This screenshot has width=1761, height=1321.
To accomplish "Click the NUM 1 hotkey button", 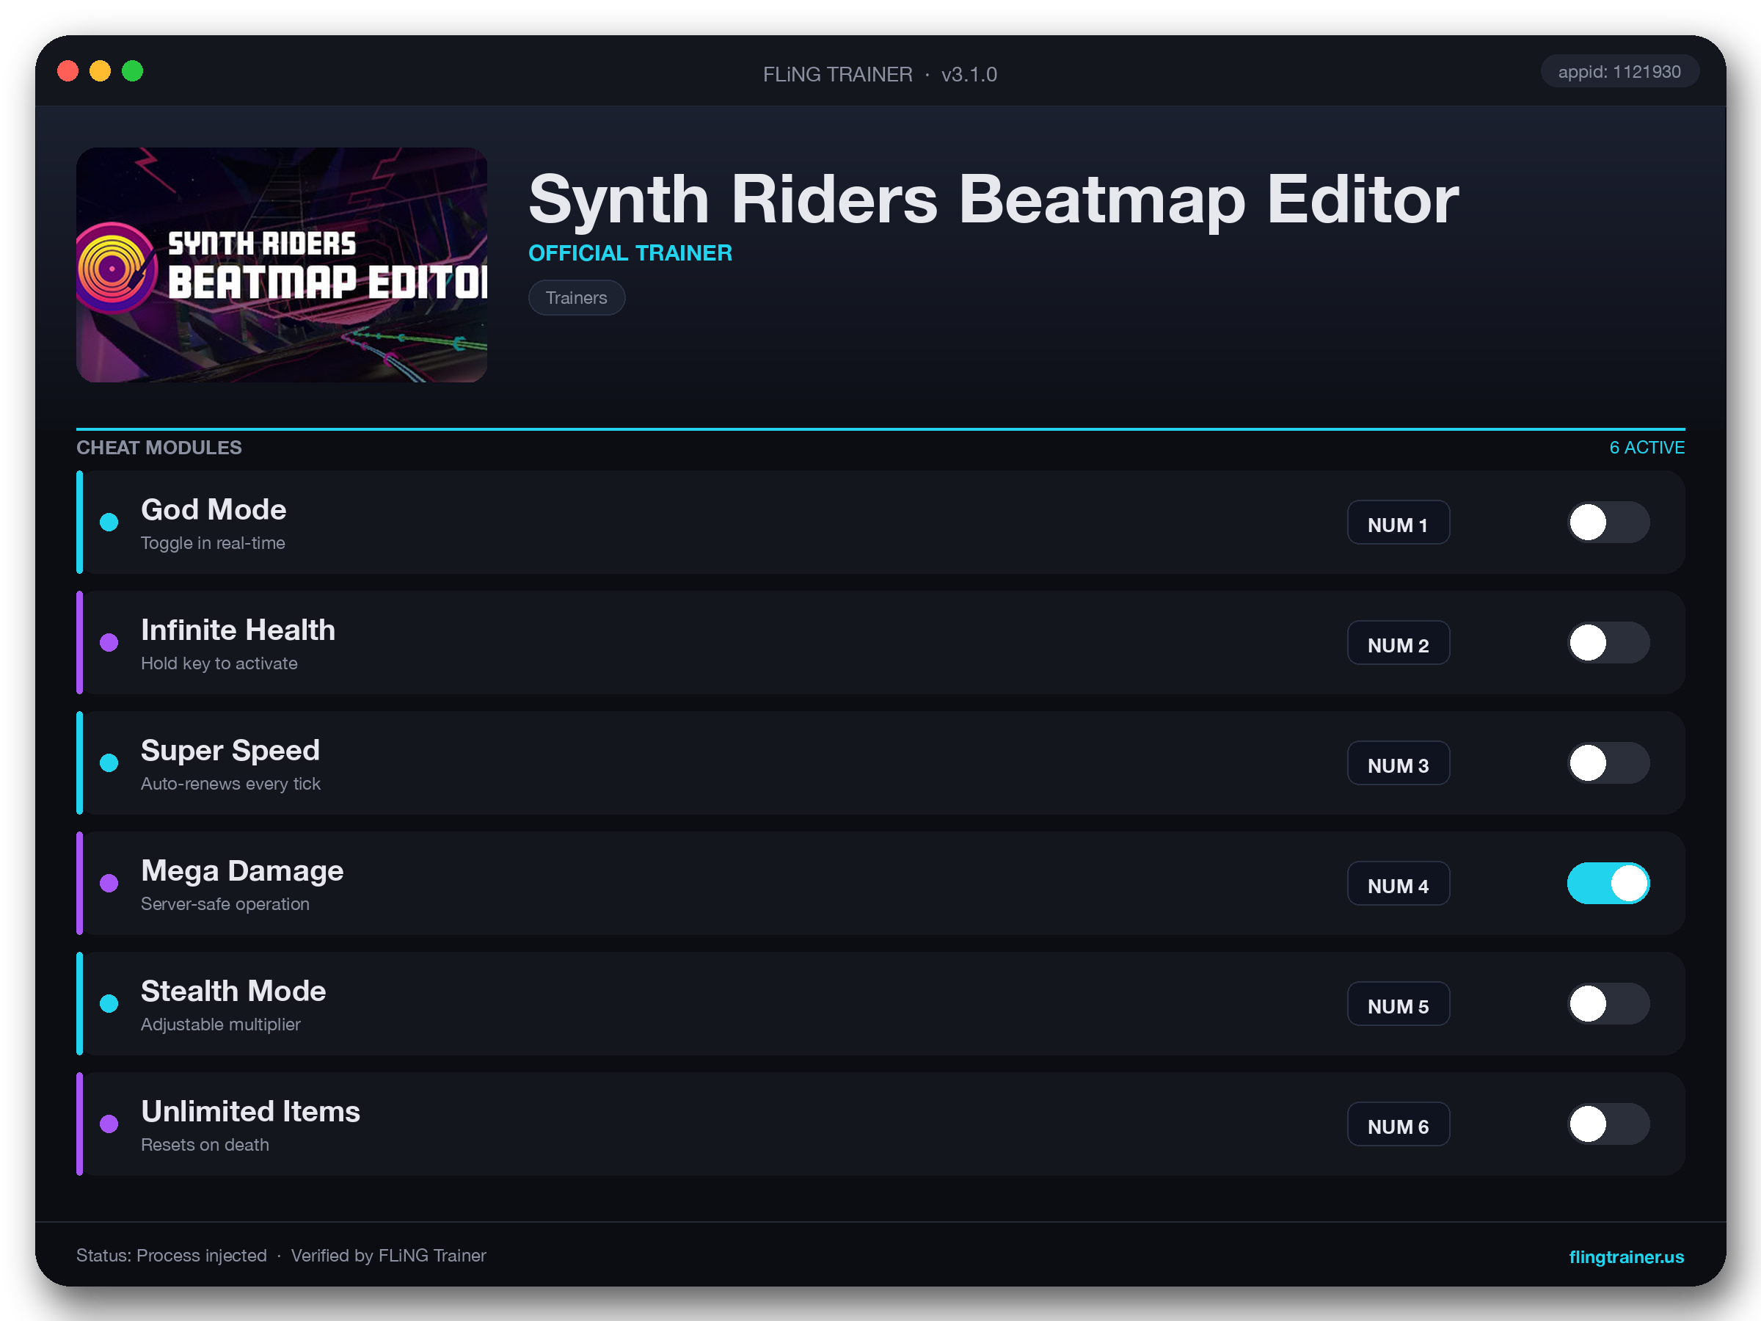I will point(1398,523).
